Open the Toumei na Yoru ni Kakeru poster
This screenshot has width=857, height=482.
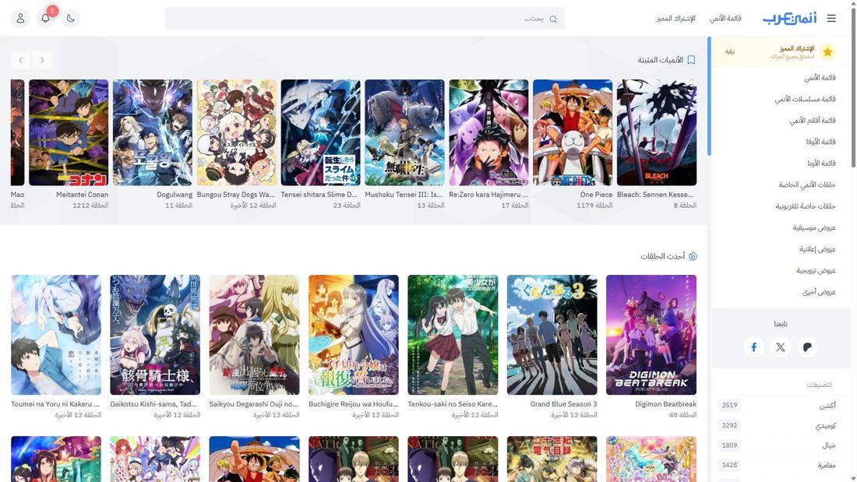tap(56, 335)
